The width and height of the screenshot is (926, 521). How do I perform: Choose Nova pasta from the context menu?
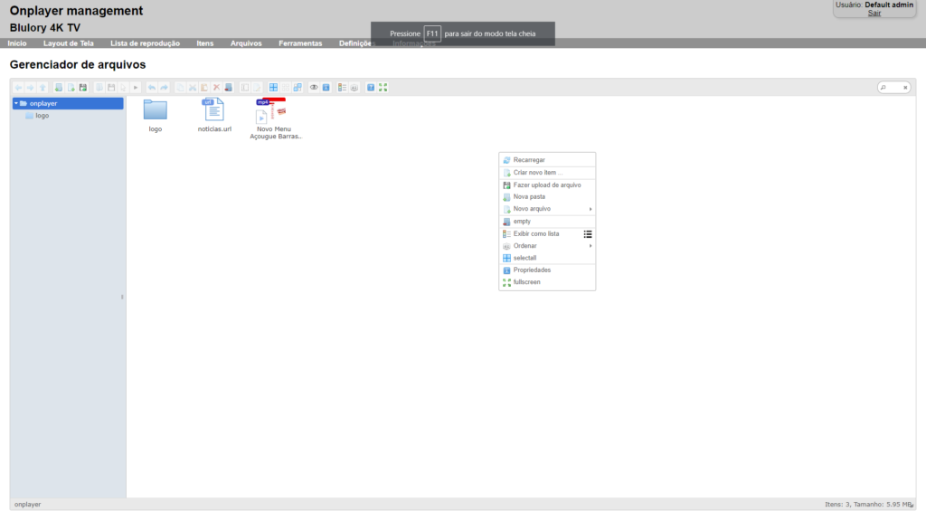click(x=547, y=196)
